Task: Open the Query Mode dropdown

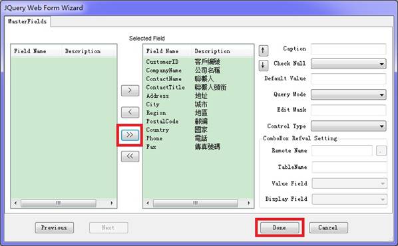Action: tap(349, 94)
